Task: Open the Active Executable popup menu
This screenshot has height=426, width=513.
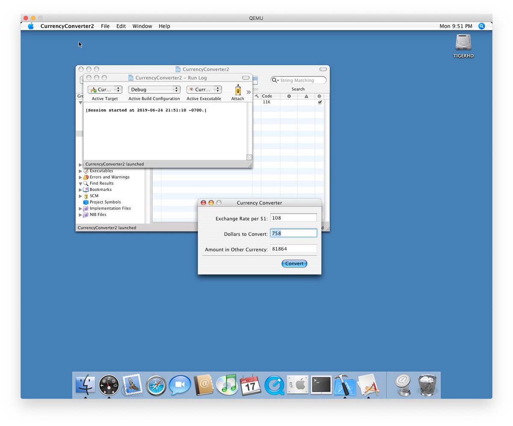Action: pyautogui.click(x=203, y=89)
